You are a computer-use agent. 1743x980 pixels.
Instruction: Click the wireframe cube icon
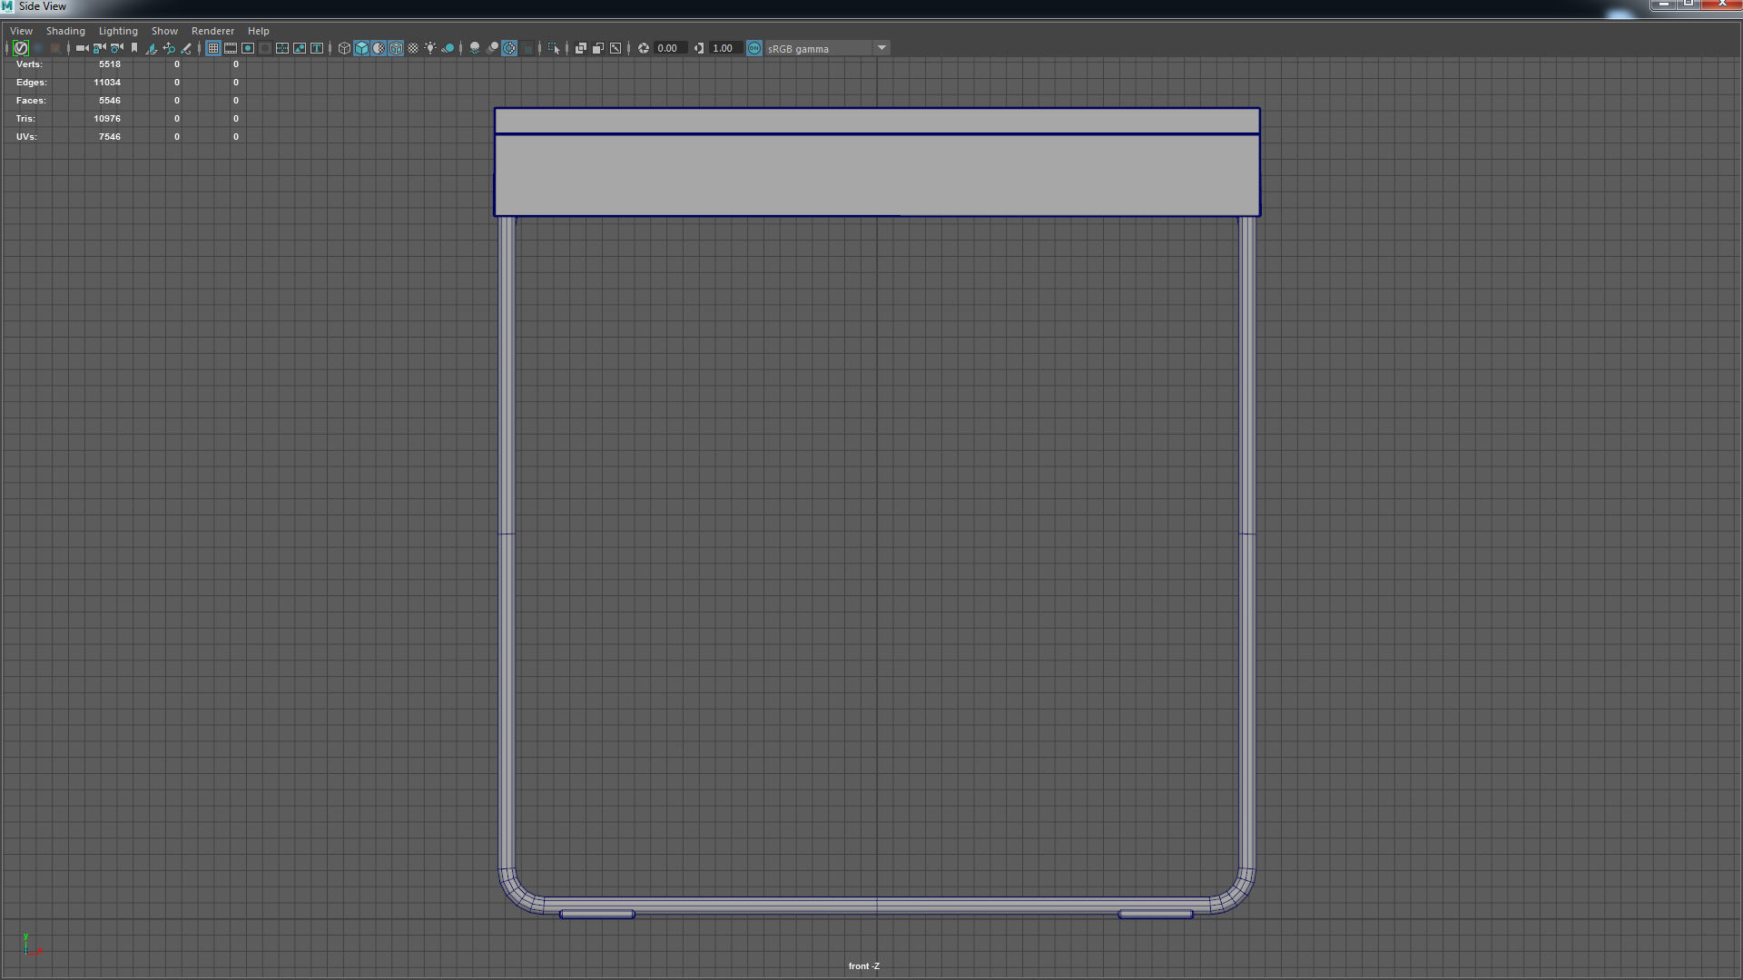click(x=344, y=48)
